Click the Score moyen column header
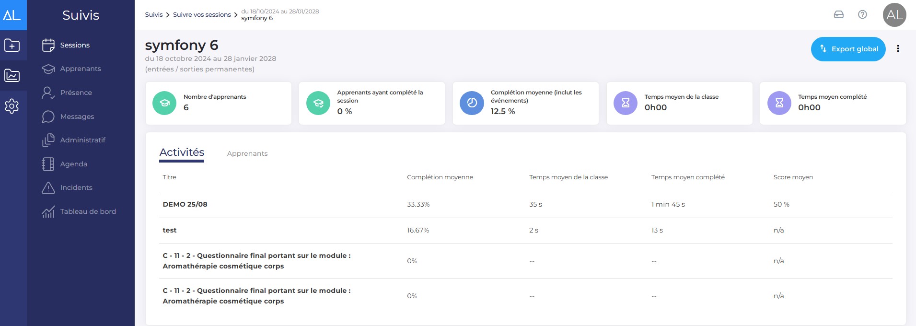Screen dimensions: 916x326 (793, 177)
